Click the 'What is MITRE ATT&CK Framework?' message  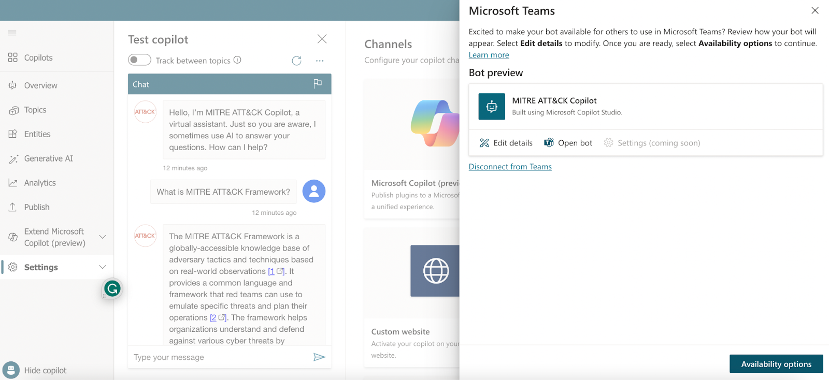pyautogui.click(x=223, y=192)
